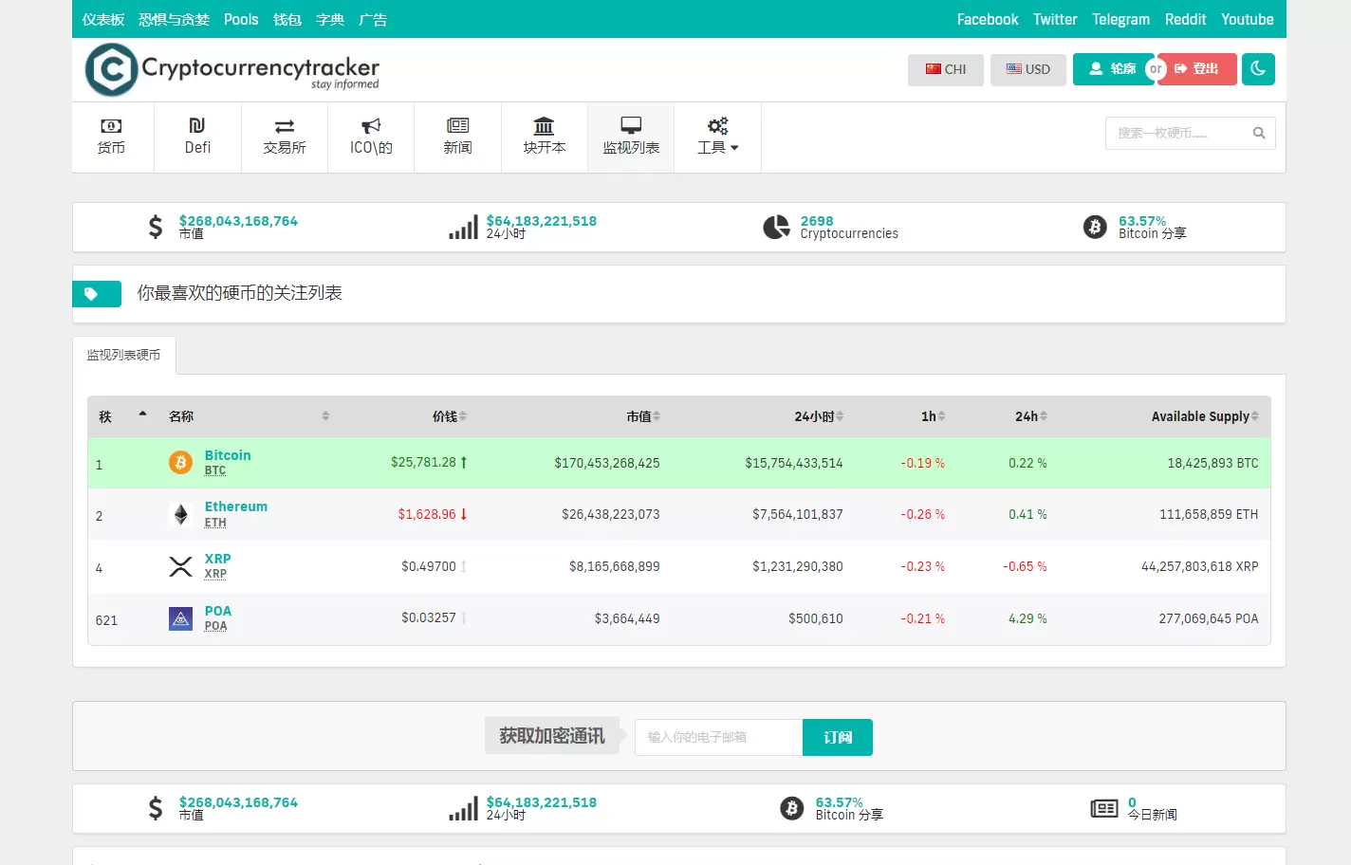Open 恐惧与贪婪 menu item

click(x=174, y=19)
